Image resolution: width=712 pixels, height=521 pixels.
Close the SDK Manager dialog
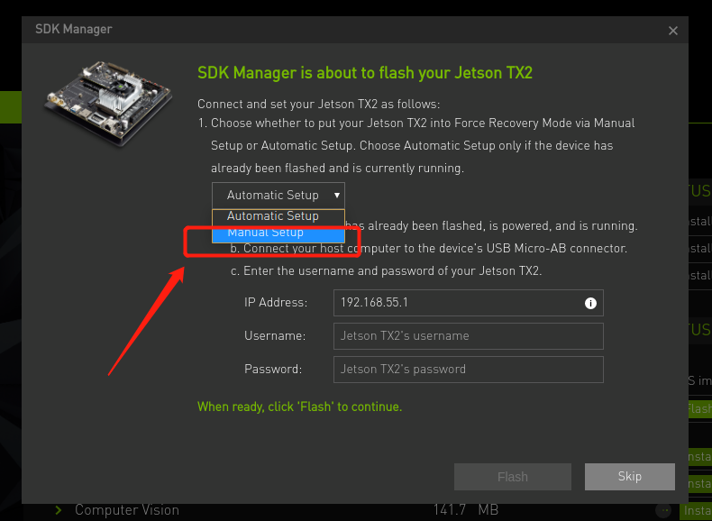point(673,31)
